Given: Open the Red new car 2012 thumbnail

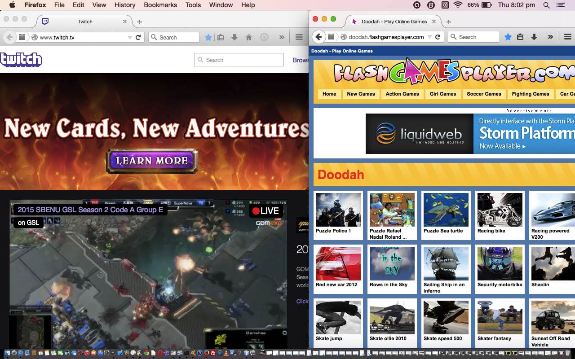Looking at the screenshot, I should 338,263.
